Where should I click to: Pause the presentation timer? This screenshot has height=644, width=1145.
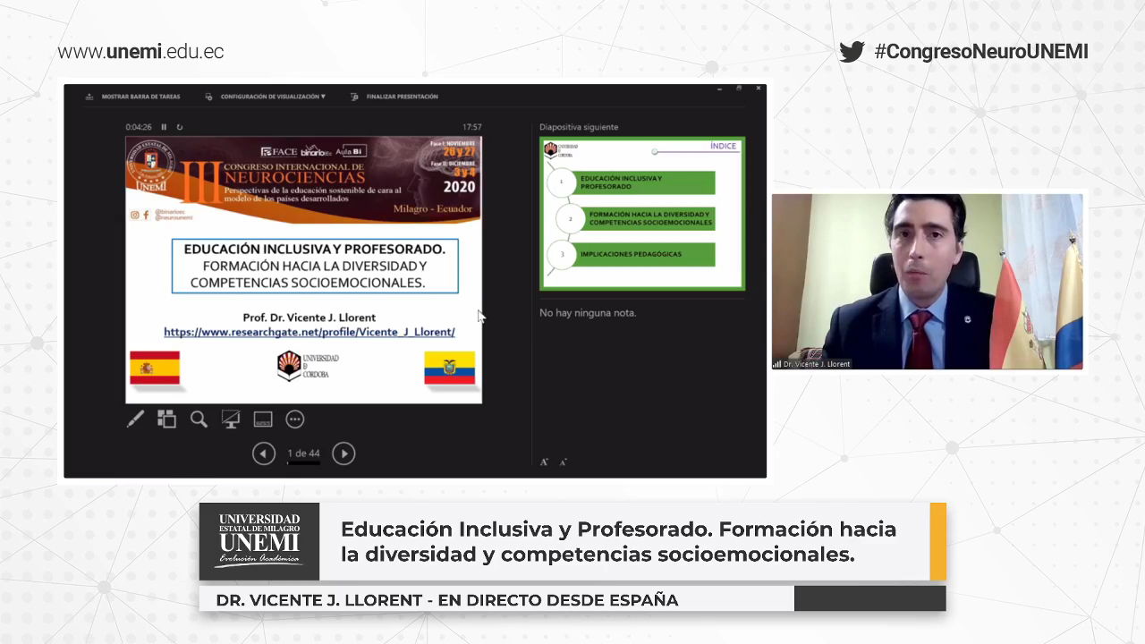coord(164,127)
